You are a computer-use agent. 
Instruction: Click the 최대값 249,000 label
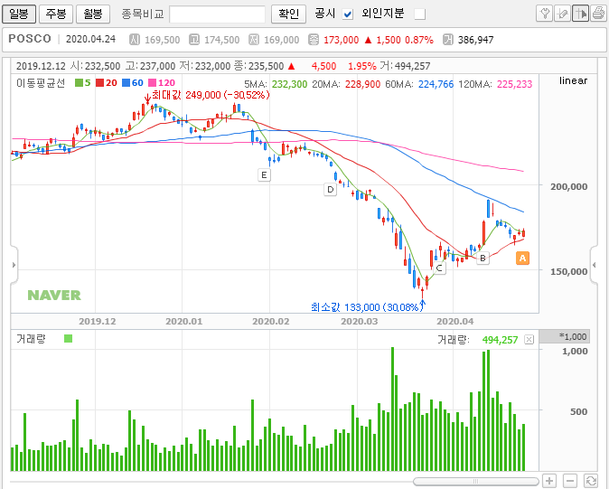pyautogui.click(x=211, y=95)
